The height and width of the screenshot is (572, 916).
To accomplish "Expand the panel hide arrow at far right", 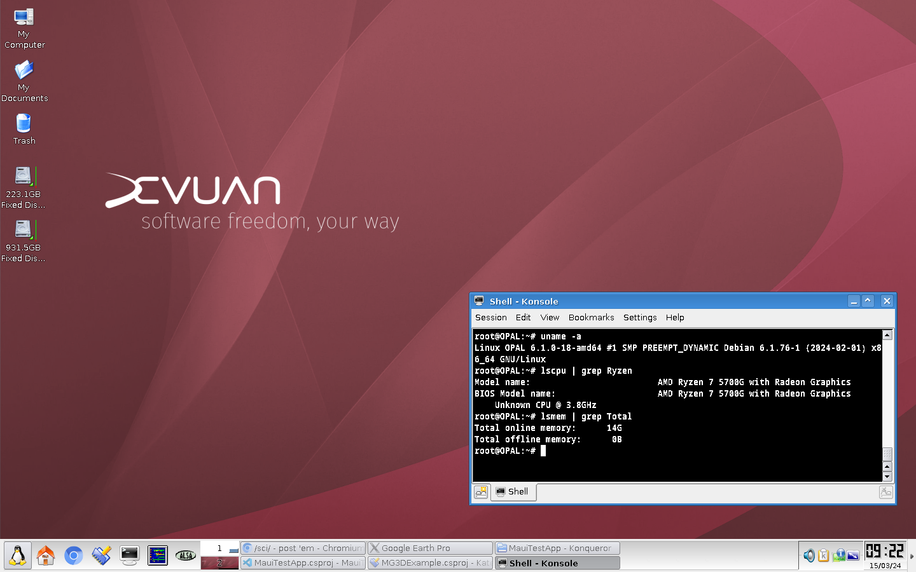I will pos(912,556).
